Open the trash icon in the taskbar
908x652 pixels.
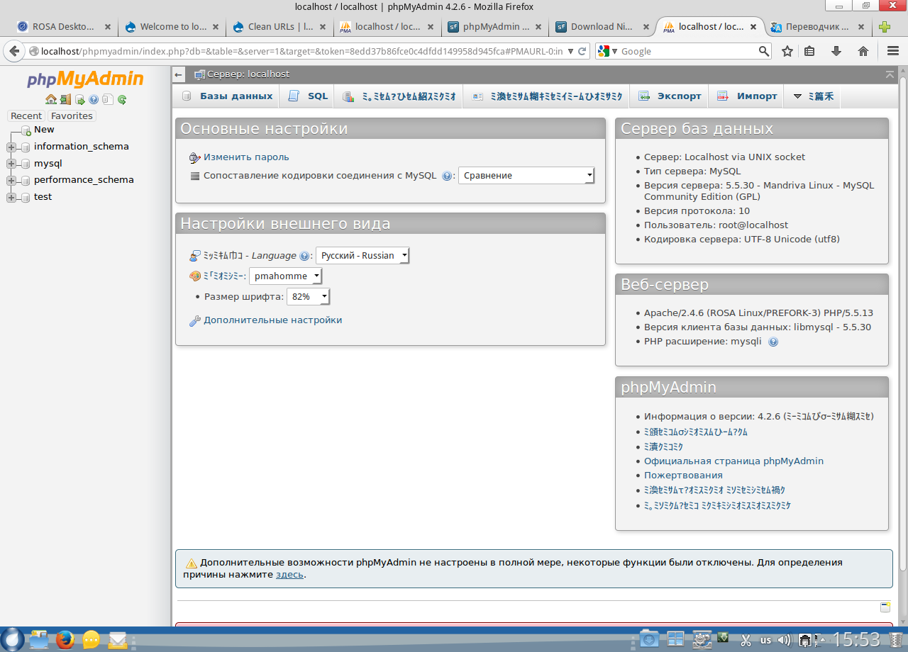[x=897, y=639]
